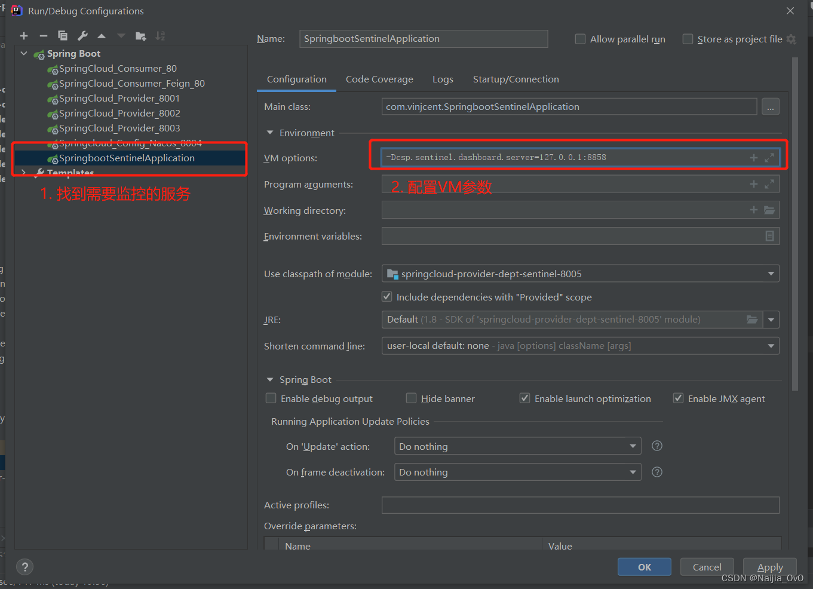Click the Main class input field
813x589 pixels.
click(x=569, y=107)
